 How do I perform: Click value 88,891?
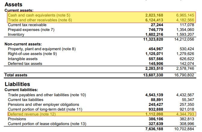click(157, 100)
